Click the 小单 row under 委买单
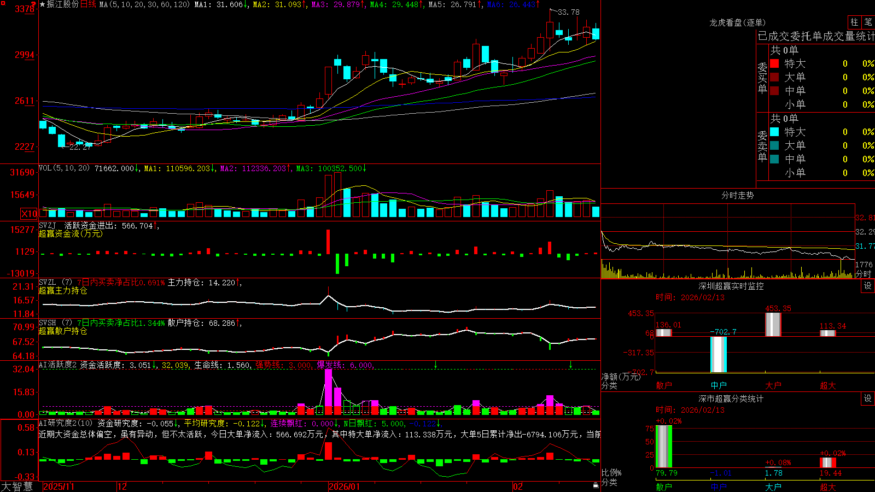875x492 pixels. pos(822,104)
